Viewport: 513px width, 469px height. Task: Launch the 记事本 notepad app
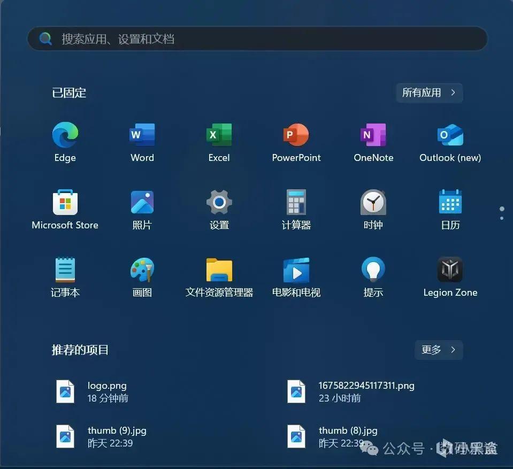65,270
